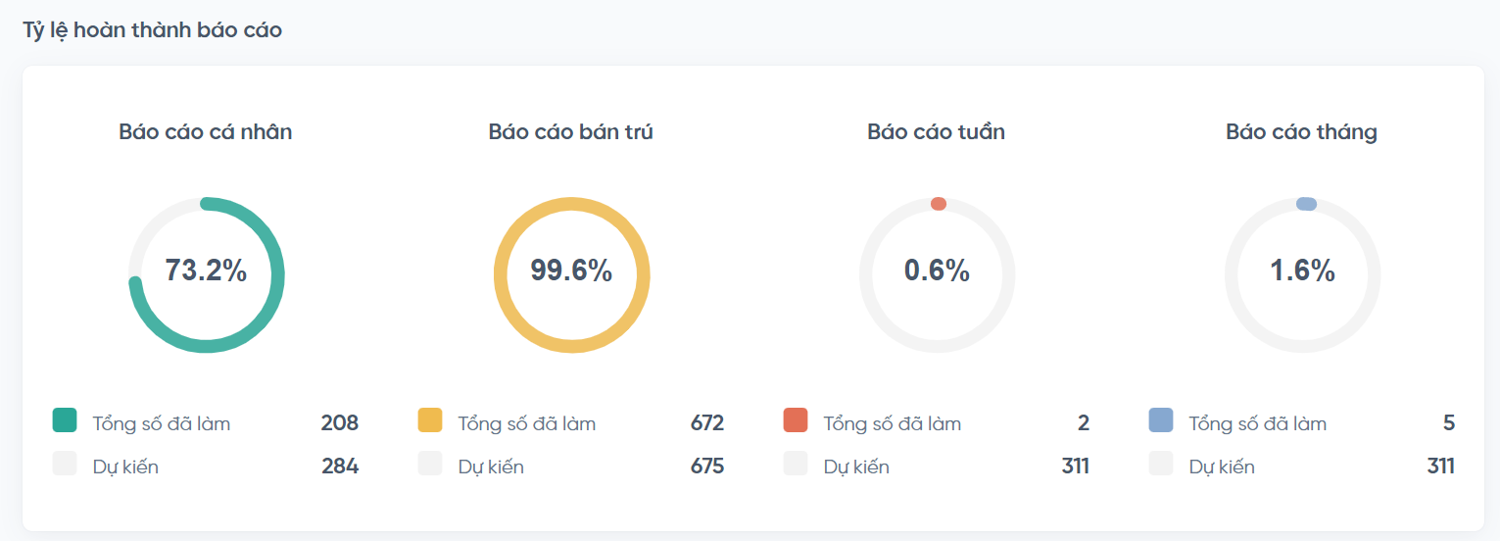Viewport: 1500px width, 541px height.
Task: Click the 99.6% donut chart center
Action: pyautogui.click(x=571, y=271)
